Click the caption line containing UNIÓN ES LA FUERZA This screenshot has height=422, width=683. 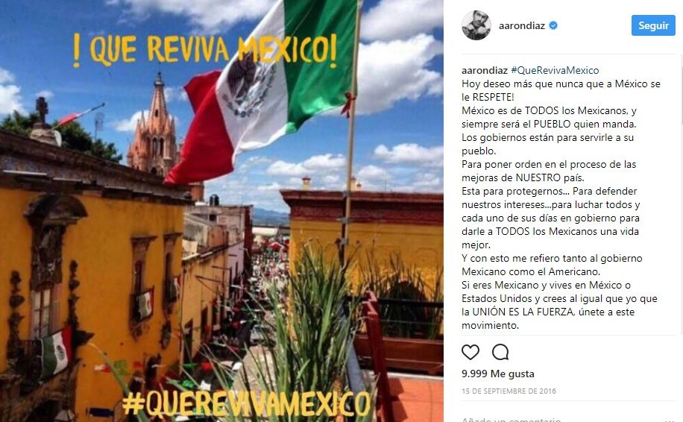coord(548,312)
